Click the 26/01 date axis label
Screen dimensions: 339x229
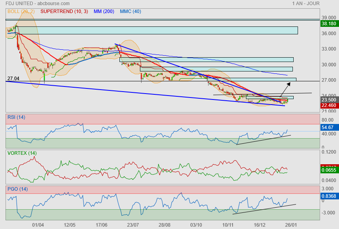pyautogui.click(x=291, y=225)
